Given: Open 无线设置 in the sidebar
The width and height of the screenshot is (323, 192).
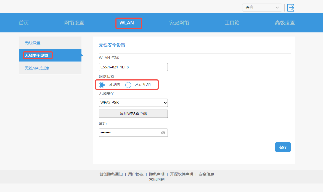Looking at the screenshot, I should [x=33, y=43].
